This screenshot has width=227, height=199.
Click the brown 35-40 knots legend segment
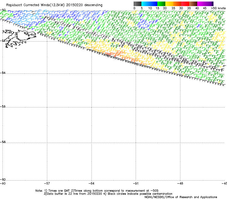pyautogui.click(x=193, y=4)
